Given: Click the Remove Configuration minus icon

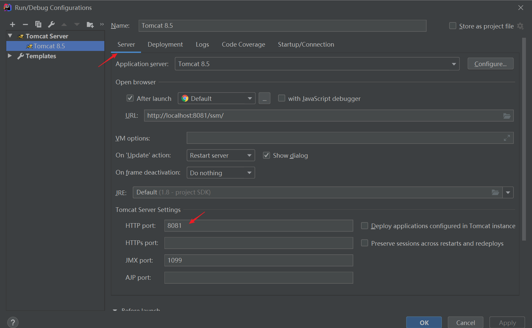Looking at the screenshot, I should (x=25, y=24).
